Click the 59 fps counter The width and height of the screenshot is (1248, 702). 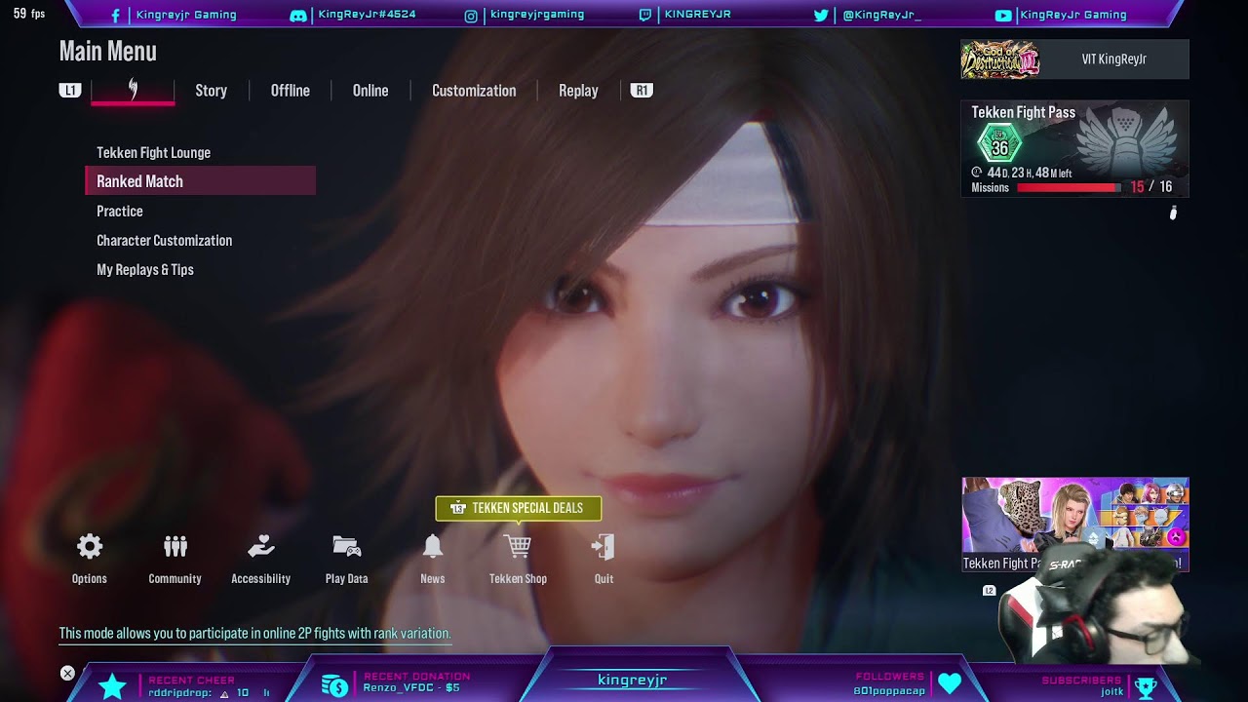29,15
